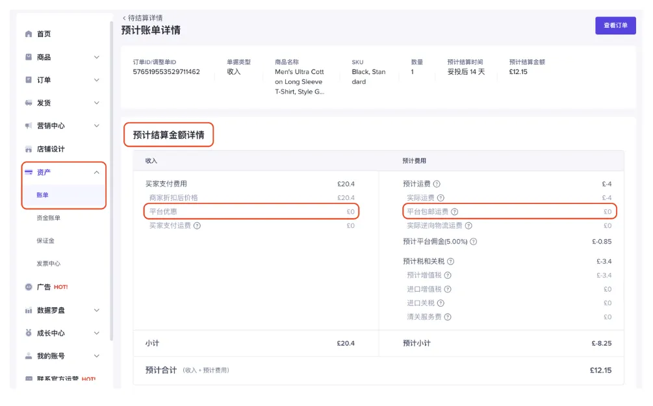653x406 pixels.
Task: Expand the 我的账号 menu chevron
Action: [97, 356]
